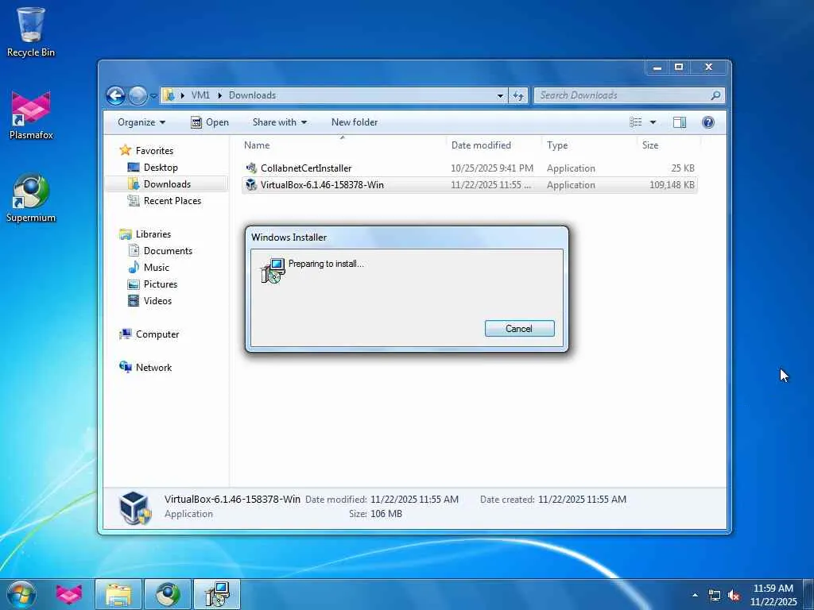Image resolution: width=814 pixels, height=610 pixels.
Task: Click New folder in toolbar
Action: coord(355,122)
